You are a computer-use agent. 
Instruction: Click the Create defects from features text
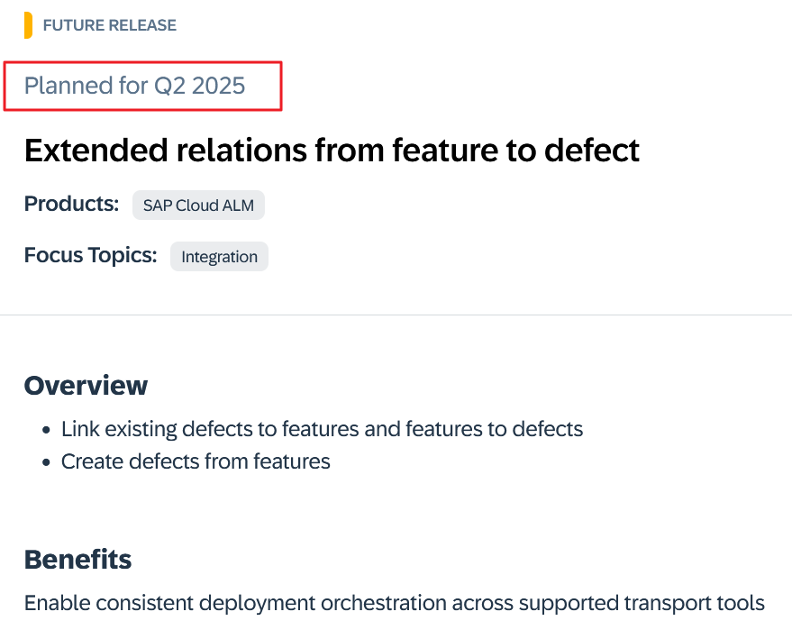click(196, 461)
